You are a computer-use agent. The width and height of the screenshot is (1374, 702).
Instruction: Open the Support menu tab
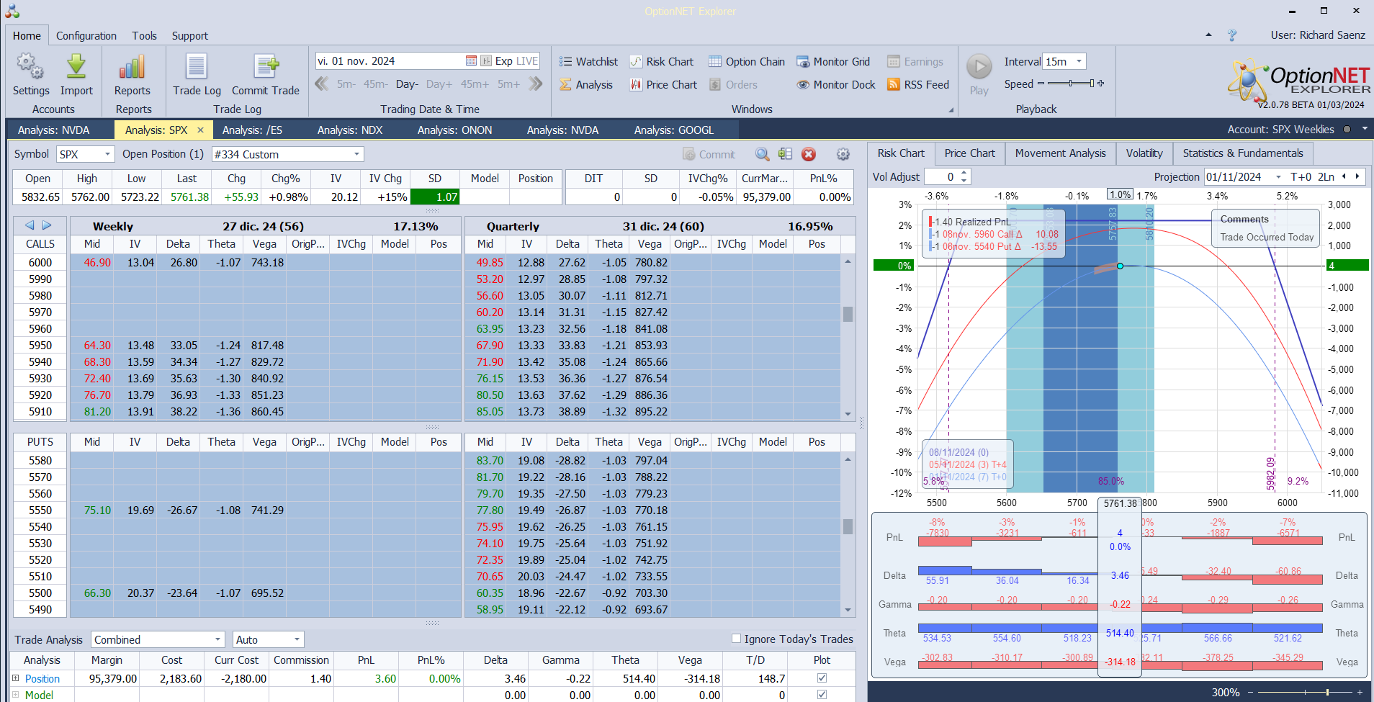coord(190,35)
